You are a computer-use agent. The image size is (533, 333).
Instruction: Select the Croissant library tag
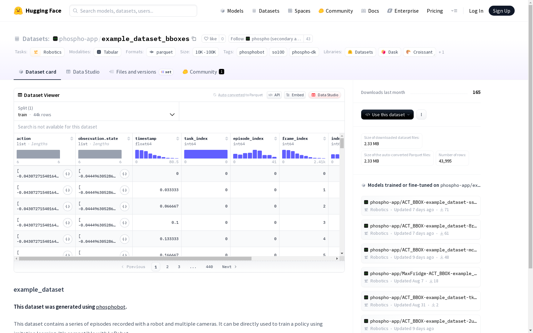pyautogui.click(x=419, y=52)
